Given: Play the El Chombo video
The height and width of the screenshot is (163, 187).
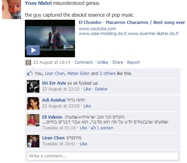Looking at the screenshot, I should [x=33, y=50].
